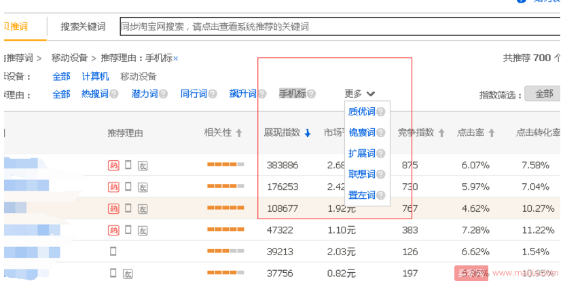Viewport: 563px width, 281px height.
Task: Click 移动设备 in the breadcrumb path
Action: tap(70, 58)
